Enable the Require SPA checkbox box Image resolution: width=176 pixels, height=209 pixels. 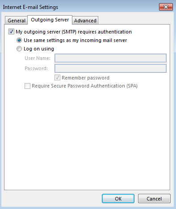(27, 86)
